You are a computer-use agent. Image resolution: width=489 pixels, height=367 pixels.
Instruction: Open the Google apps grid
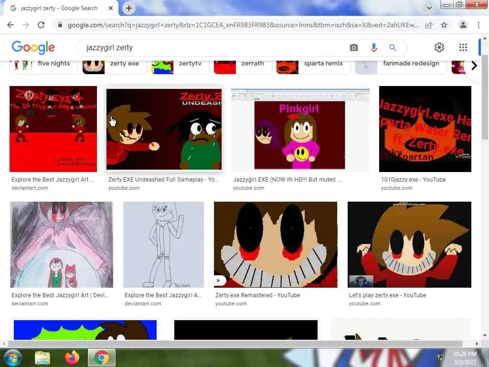463,47
